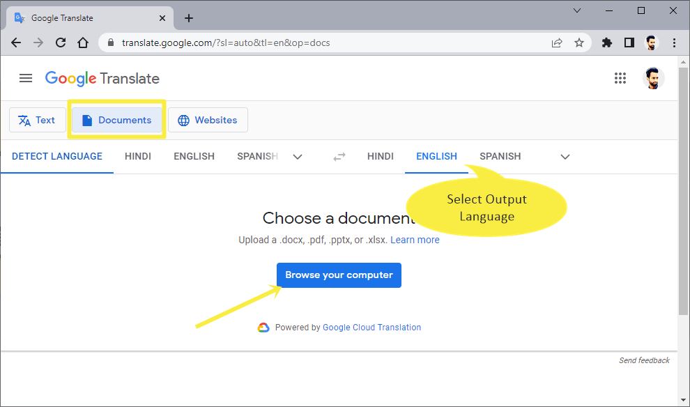The height and width of the screenshot is (407, 690).
Task: Select Spanish as the output language
Action: [500, 156]
